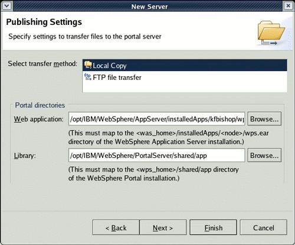295x245 pixels.
Task: Go to previous page with Back
Action: point(116,227)
